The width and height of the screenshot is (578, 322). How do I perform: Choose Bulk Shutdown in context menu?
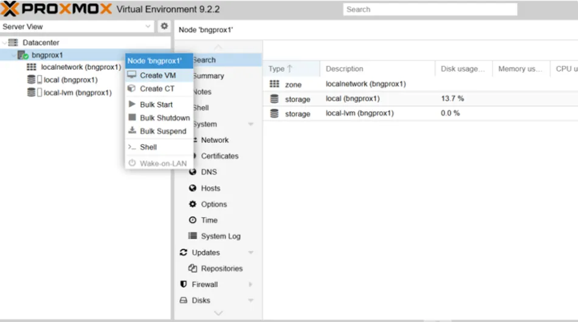159,117
